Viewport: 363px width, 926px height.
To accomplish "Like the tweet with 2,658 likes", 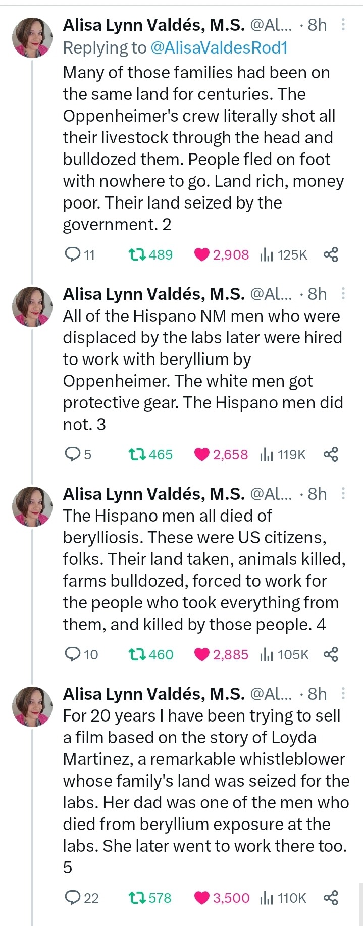I will pos(202,454).
